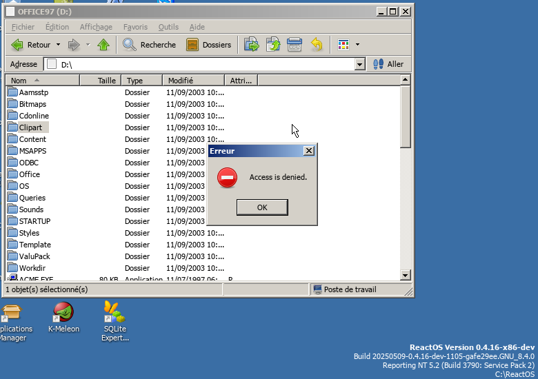Select the Sounds folder icon
This screenshot has width=538, height=379.
click(x=12, y=209)
